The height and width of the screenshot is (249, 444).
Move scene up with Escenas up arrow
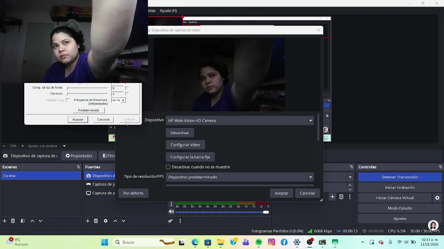pyautogui.click(x=32, y=221)
